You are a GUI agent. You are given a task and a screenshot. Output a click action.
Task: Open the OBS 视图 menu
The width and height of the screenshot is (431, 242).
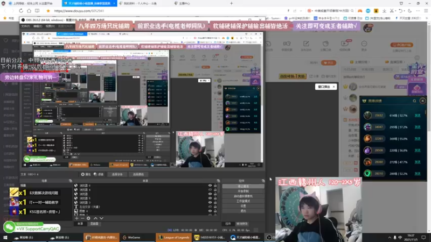coord(50,26)
